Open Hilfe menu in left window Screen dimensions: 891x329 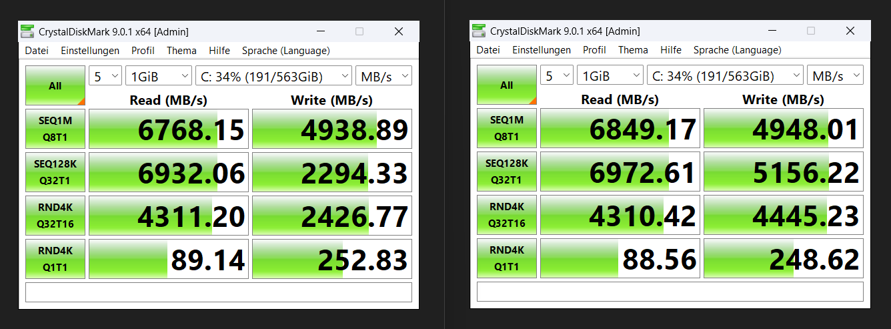[x=219, y=51]
